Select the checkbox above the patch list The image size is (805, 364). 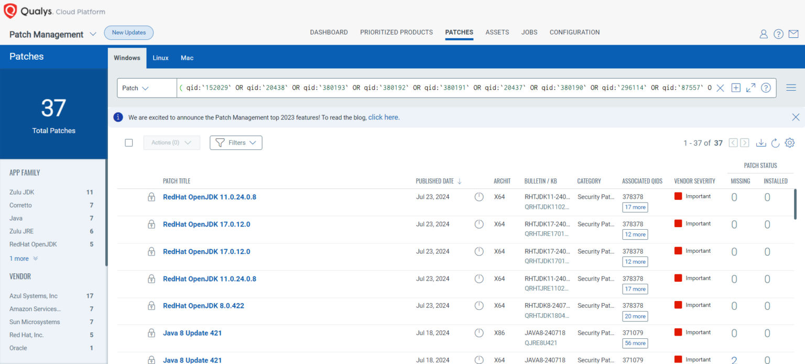point(129,142)
